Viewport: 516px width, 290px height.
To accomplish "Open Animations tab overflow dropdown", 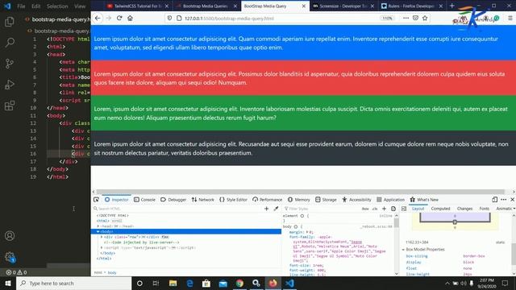I will coord(514,209).
